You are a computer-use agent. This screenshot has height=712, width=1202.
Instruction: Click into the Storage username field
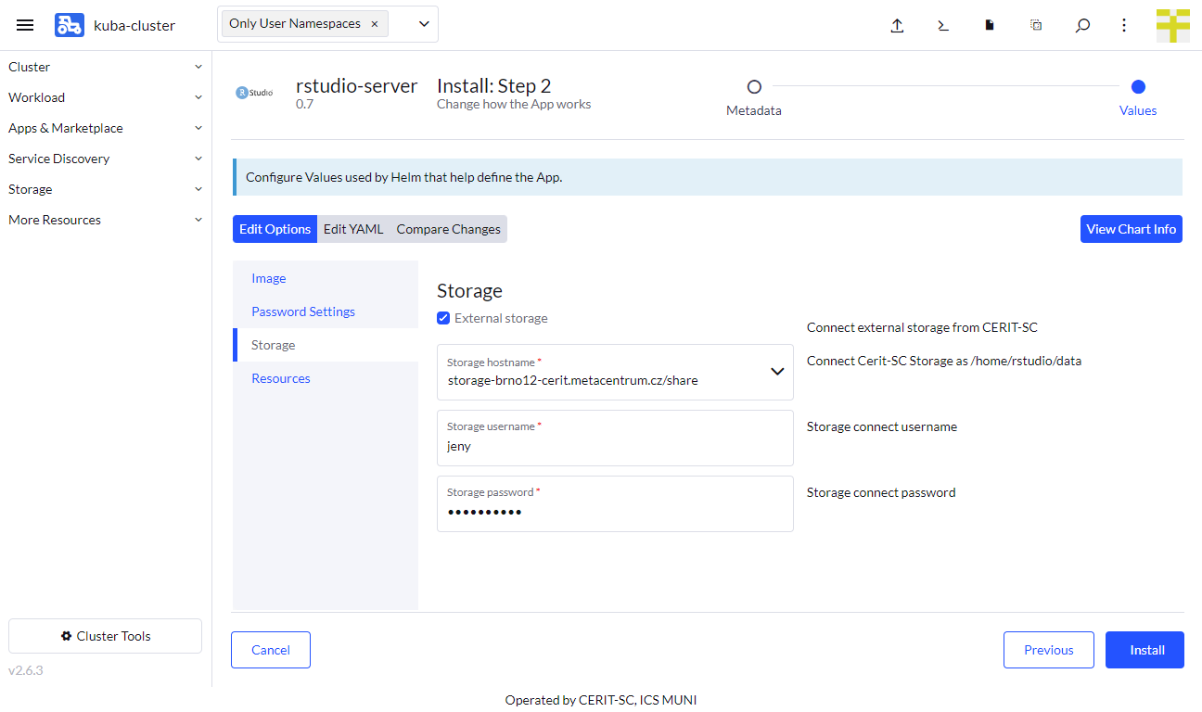click(615, 446)
